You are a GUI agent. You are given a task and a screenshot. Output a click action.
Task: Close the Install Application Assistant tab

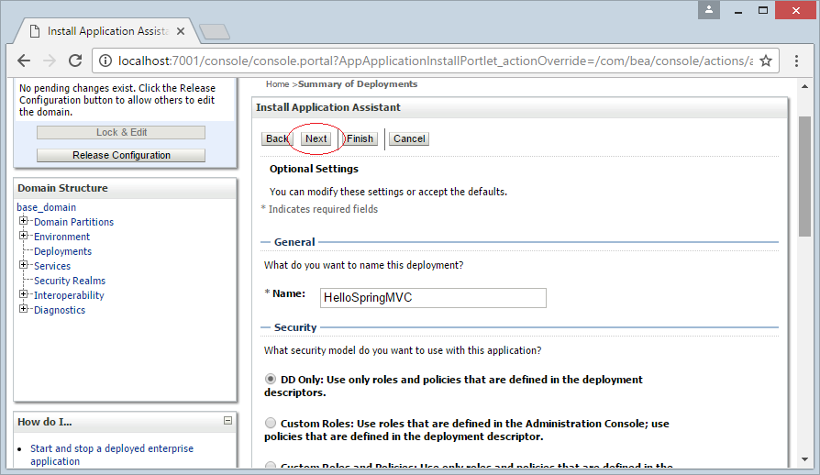[x=181, y=31]
